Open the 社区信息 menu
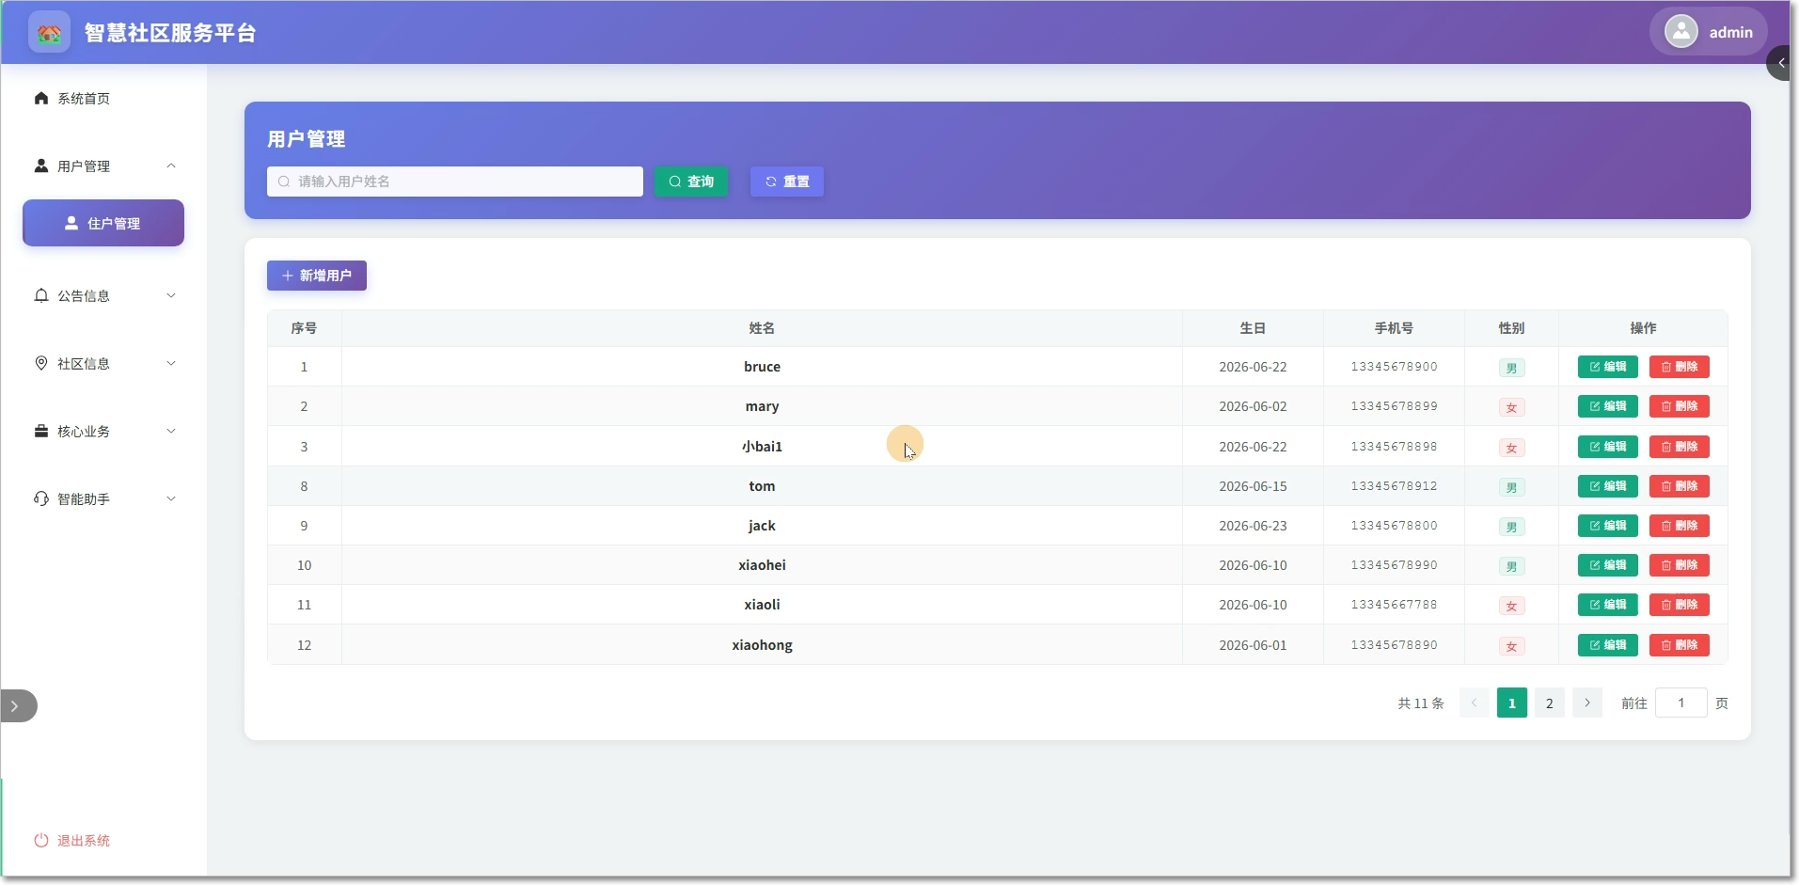 click(x=103, y=363)
